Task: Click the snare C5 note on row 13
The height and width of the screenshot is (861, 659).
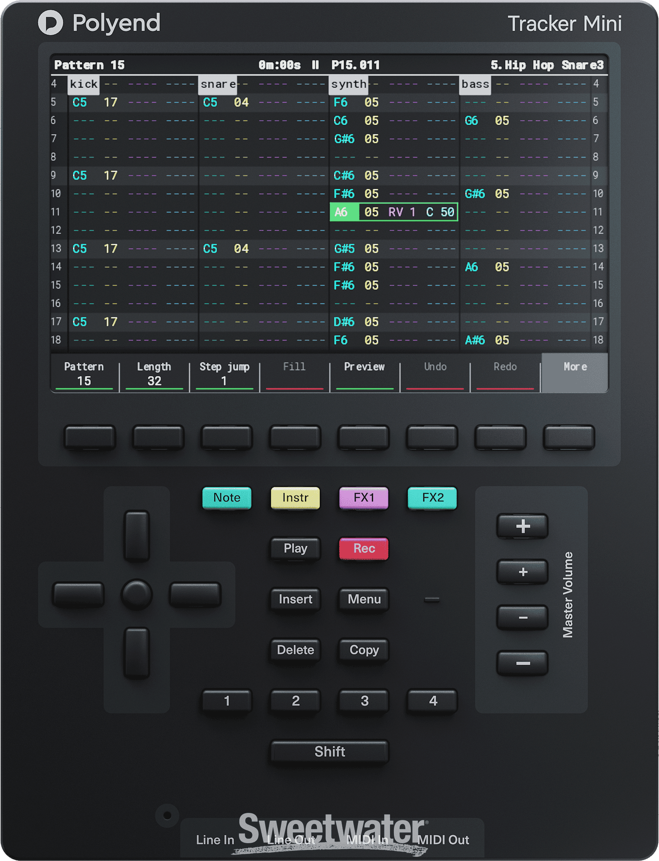Action: coord(210,249)
